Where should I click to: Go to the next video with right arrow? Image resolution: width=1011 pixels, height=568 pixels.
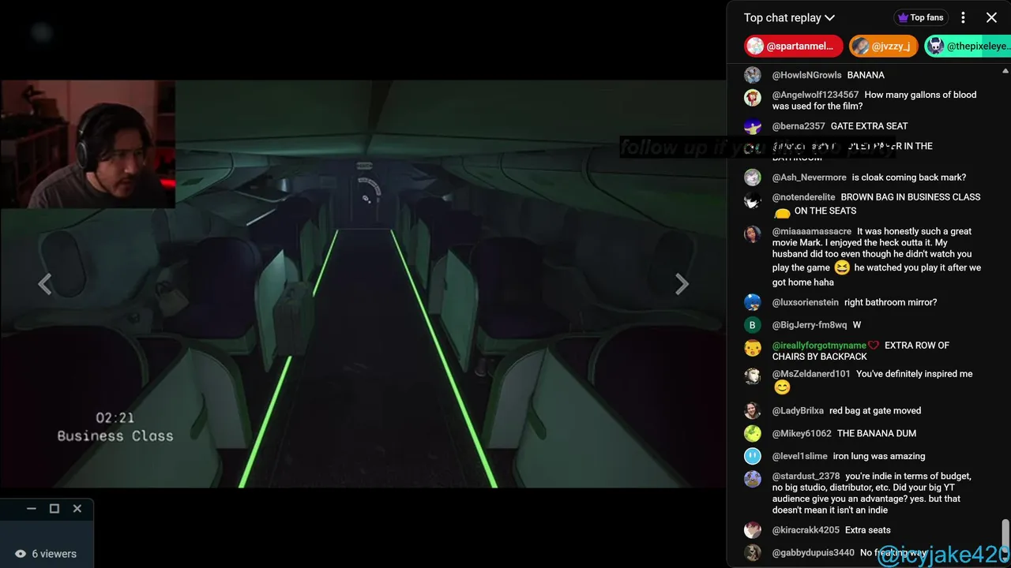[x=682, y=284]
